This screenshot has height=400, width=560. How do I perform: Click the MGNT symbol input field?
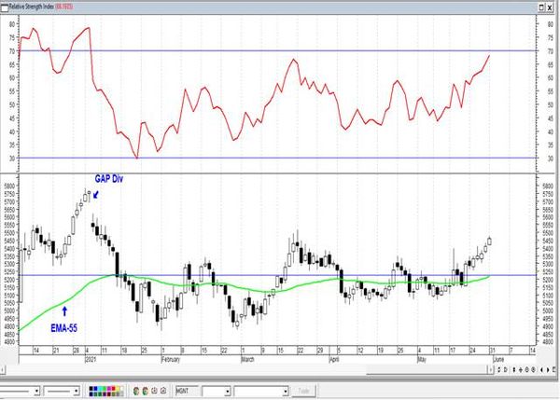(187, 391)
